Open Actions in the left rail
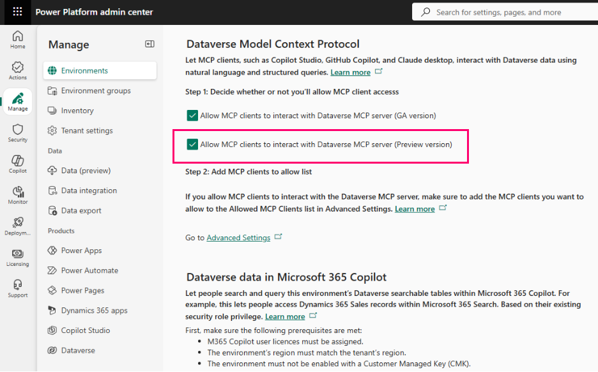This screenshot has width=598, height=372. pos(17,70)
